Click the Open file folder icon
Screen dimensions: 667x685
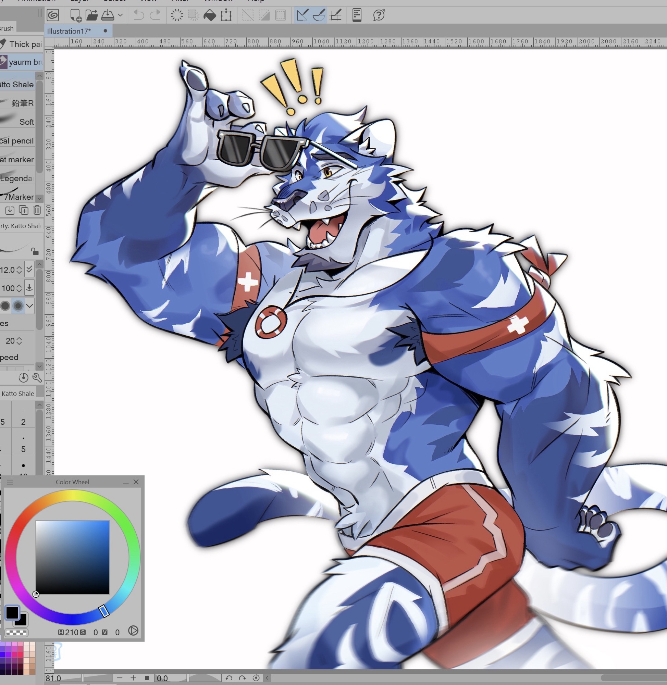point(91,15)
